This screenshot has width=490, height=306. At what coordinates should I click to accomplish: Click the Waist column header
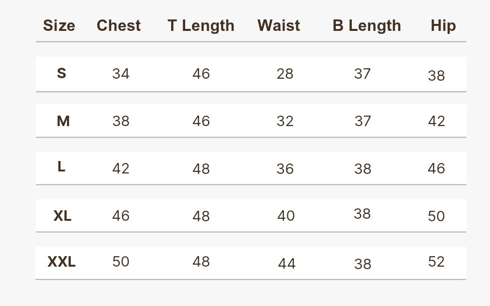279,25
